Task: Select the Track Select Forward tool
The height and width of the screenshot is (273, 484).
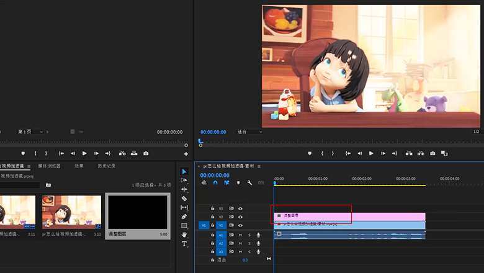Action: (x=184, y=180)
